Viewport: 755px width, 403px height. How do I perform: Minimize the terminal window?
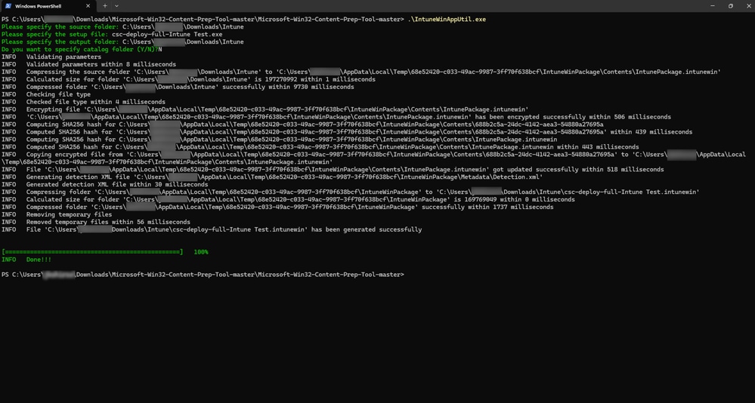pyautogui.click(x=713, y=6)
